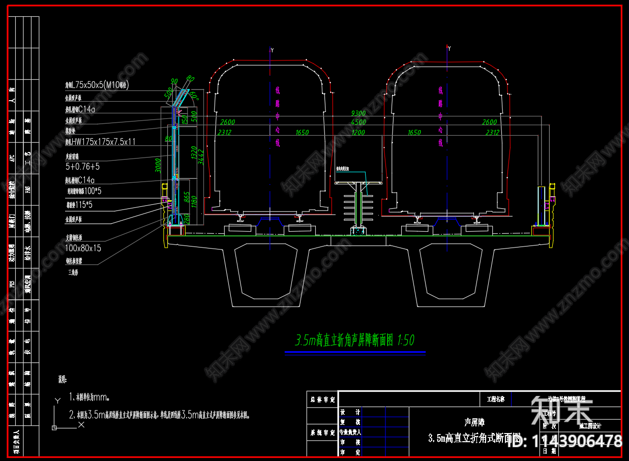The image size is (629, 461).
Task: Select the "施工图设计" stage cell
Action: click(590, 426)
